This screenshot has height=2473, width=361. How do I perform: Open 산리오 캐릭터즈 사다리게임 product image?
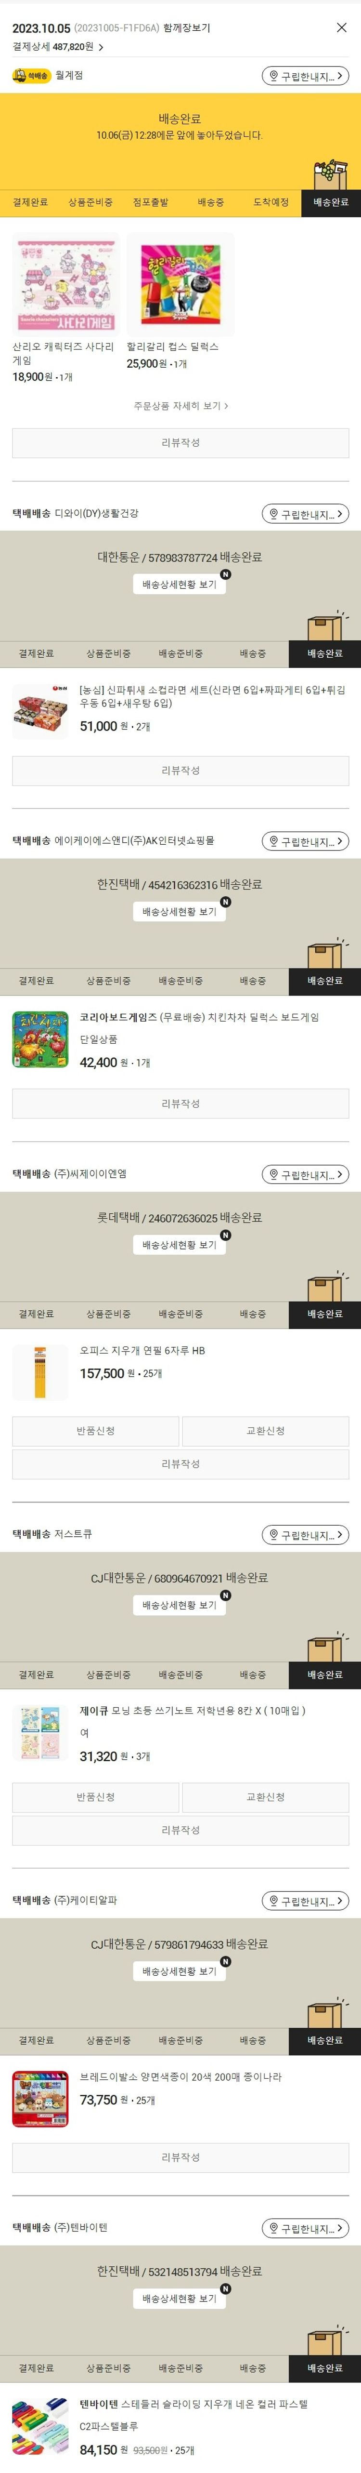pos(65,285)
